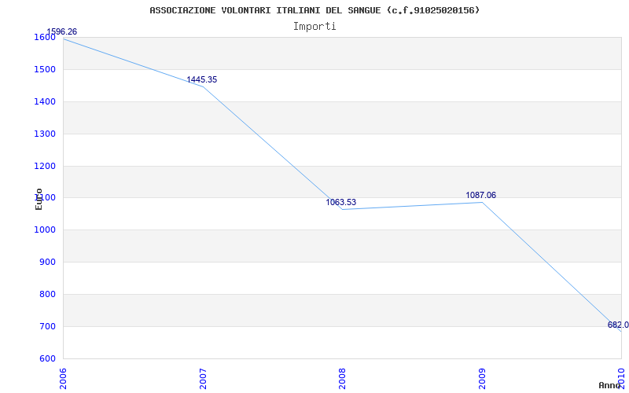This screenshot has width=629, height=393.
Task: Click the 700 y-axis value
Action: [47, 326]
